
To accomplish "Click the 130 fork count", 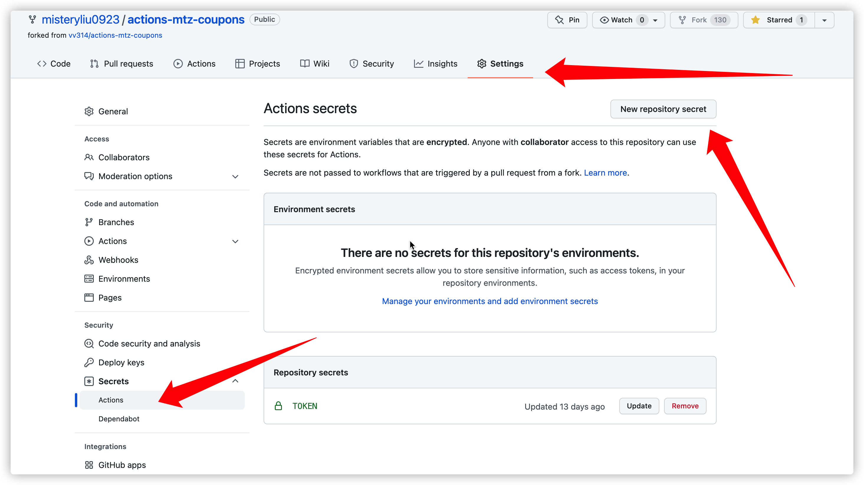I will 720,20.
